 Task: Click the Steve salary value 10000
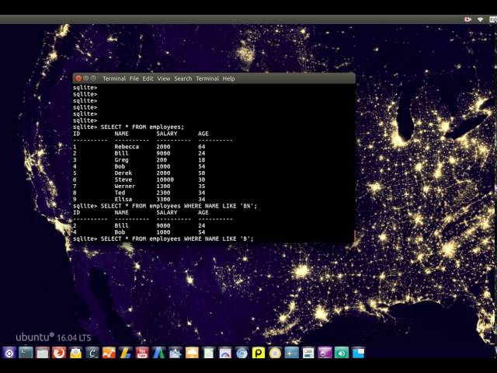pyautogui.click(x=165, y=180)
